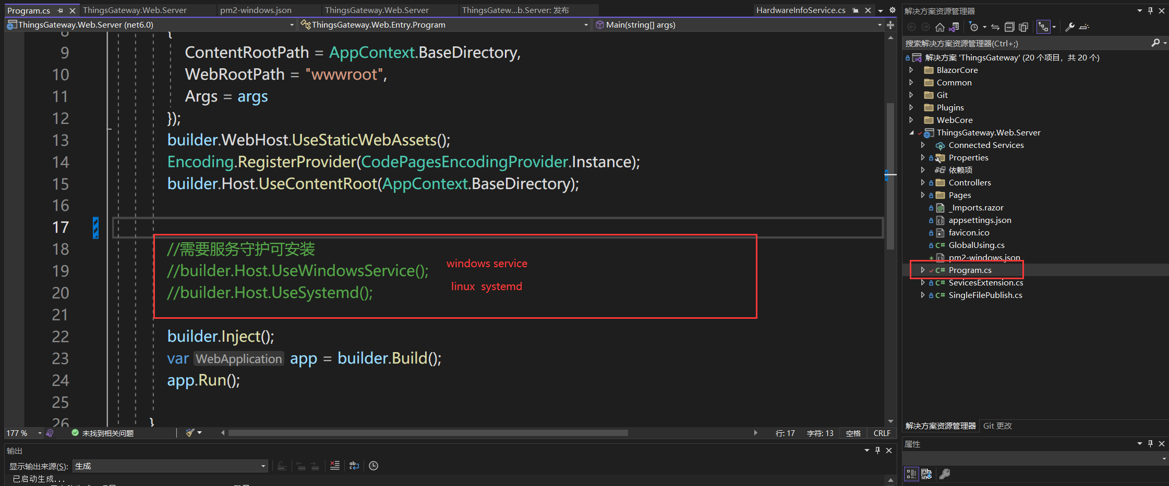Open tab settings gear icon
1169x486 pixels.
893,10
